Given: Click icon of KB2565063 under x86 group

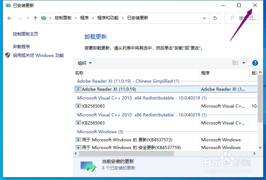Looking at the screenshot, I should click(78, 123).
